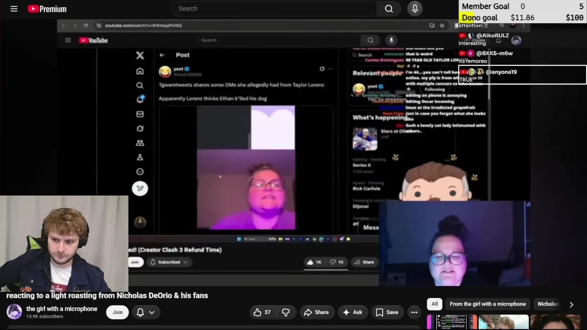
Task: Open more actions three-dot menu
Action: pos(414,312)
